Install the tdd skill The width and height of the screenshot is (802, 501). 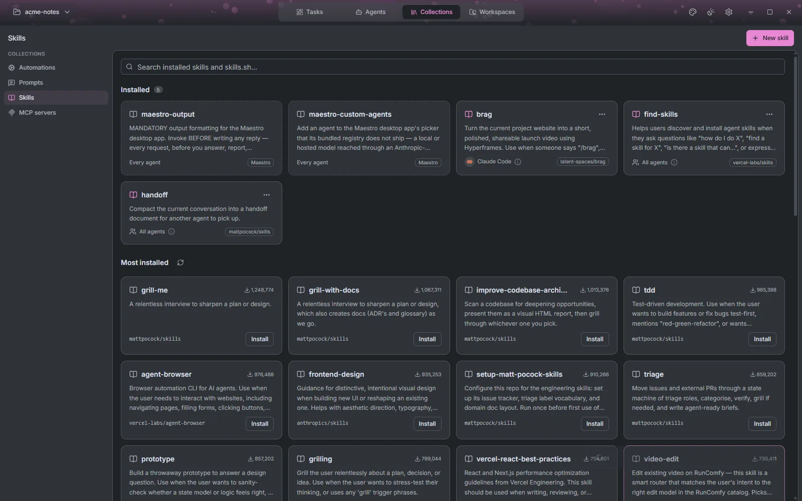762,339
